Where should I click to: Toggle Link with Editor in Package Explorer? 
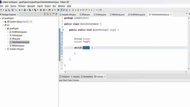pyautogui.click(x=48, y=14)
